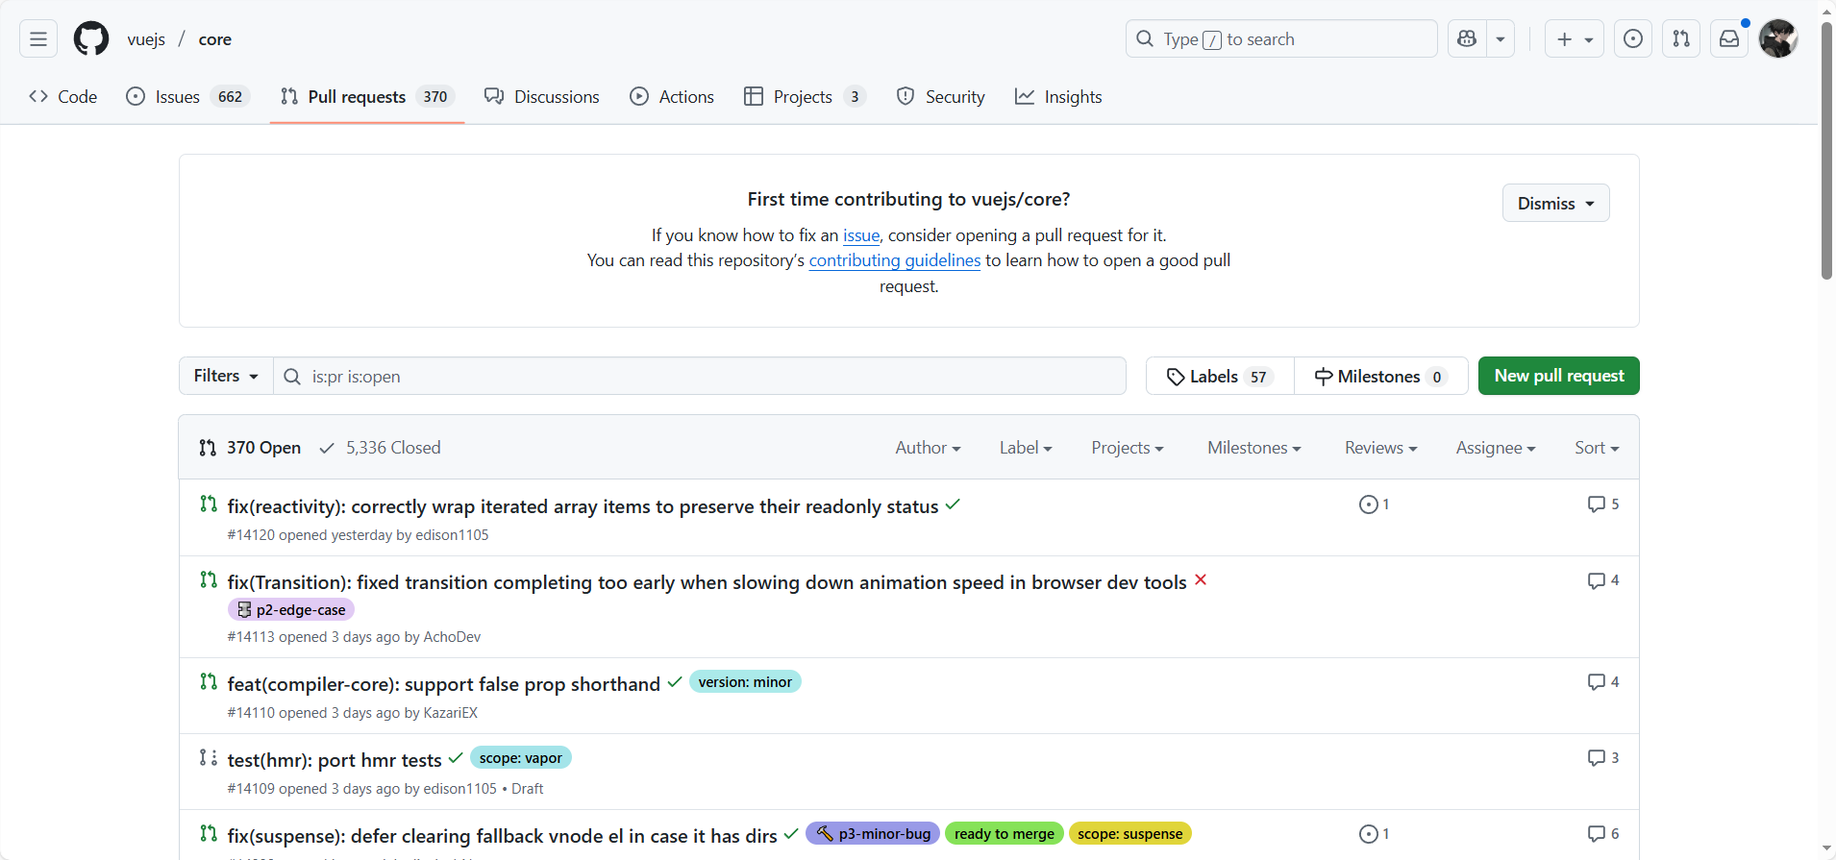Show the 5,336 Closed pull requests
Image resolution: width=1836 pixels, height=860 pixels.
381,448
